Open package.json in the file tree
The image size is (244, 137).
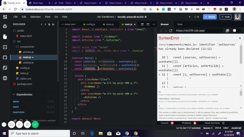[x=24, y=84]
